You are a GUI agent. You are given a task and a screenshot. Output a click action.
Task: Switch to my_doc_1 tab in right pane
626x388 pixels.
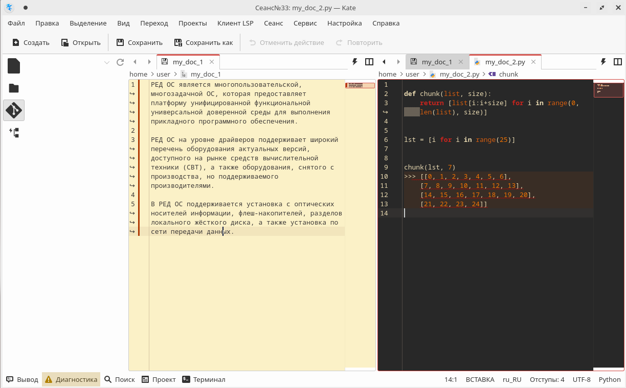(x=436, y=62)
